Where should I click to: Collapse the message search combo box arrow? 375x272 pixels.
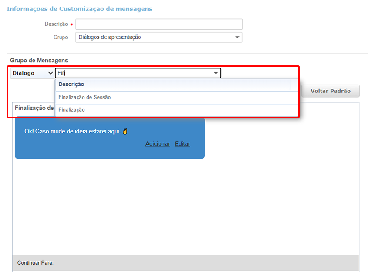coord(216,73)
